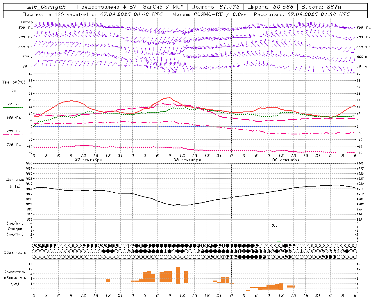Image resolution: width=372 pixels, height=298 pixels.
Task: Click the (мм/3ч.) unit label
Action: pos(15,223)
